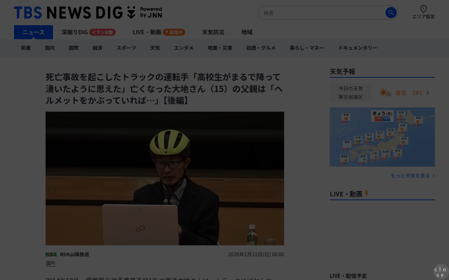Click the 最高 24℃ temperature text
This screenshot has height=280, width=449.
point(409,93)
